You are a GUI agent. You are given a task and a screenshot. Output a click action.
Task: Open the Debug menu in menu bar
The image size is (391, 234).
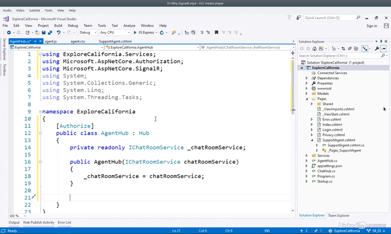[73, 26]
